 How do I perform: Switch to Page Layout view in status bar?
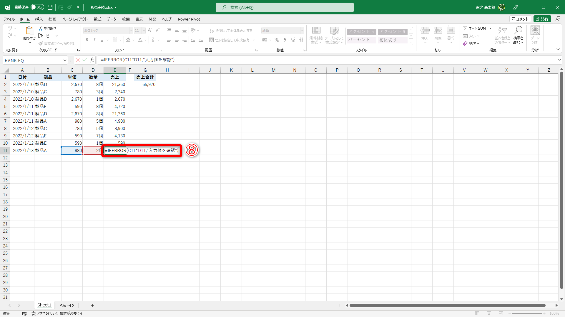click(x=489, y=313)
